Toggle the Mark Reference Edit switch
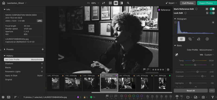The width and height of the screenshot is (217, 100). point(212,9)
